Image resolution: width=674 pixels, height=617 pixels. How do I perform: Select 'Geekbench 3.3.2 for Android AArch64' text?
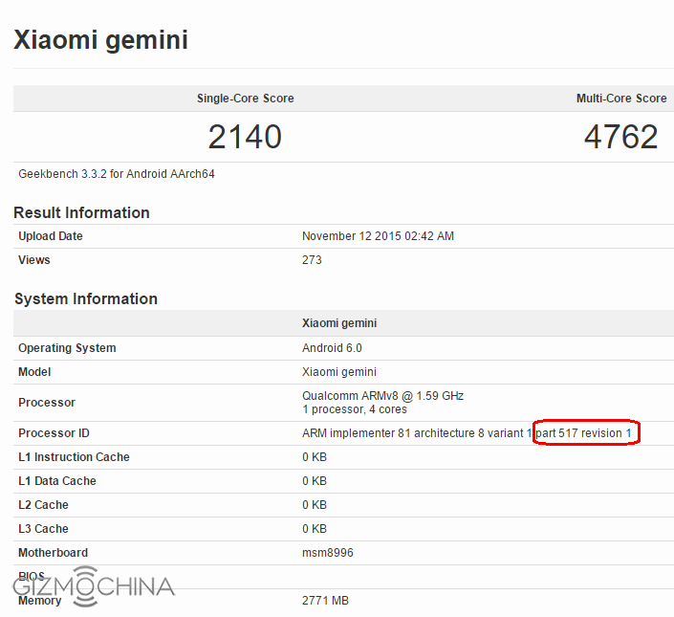point(117,174)
